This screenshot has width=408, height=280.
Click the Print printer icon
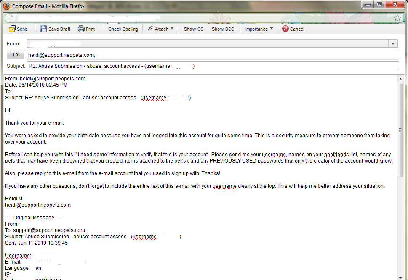[81, 29]
